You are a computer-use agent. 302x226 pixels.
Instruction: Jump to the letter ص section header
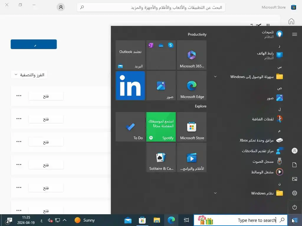(x=279, y=88)
